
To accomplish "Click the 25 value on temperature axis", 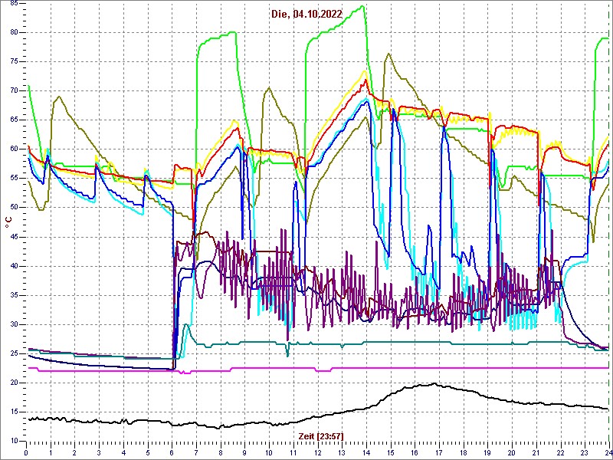I will (x=14, y=353).
